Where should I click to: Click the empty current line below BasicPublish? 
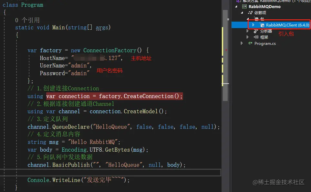pos(110,172)
